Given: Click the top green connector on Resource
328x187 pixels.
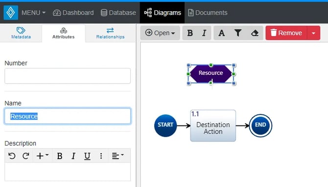Looking at the screenshot, I should pos(211,65).
